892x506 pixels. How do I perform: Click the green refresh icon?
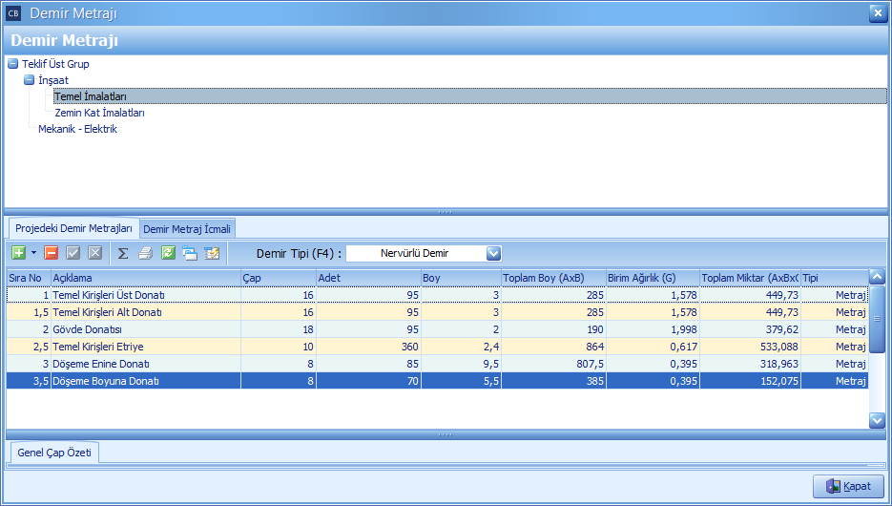(168, 253)
